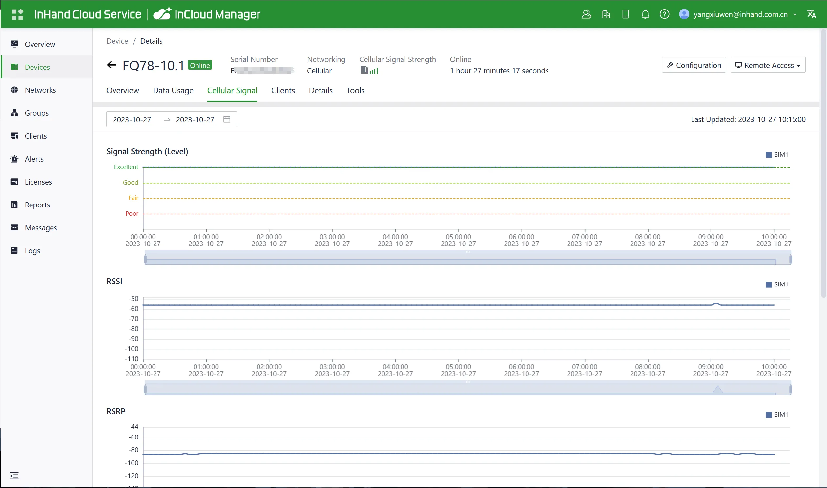827x488 pixels.
Task: Toggle SIM1 legend in RSSI chart
Action: click(777, 284)
